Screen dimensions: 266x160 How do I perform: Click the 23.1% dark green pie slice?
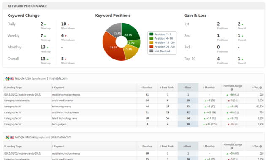pyautogui.click(x=131, y=32)
